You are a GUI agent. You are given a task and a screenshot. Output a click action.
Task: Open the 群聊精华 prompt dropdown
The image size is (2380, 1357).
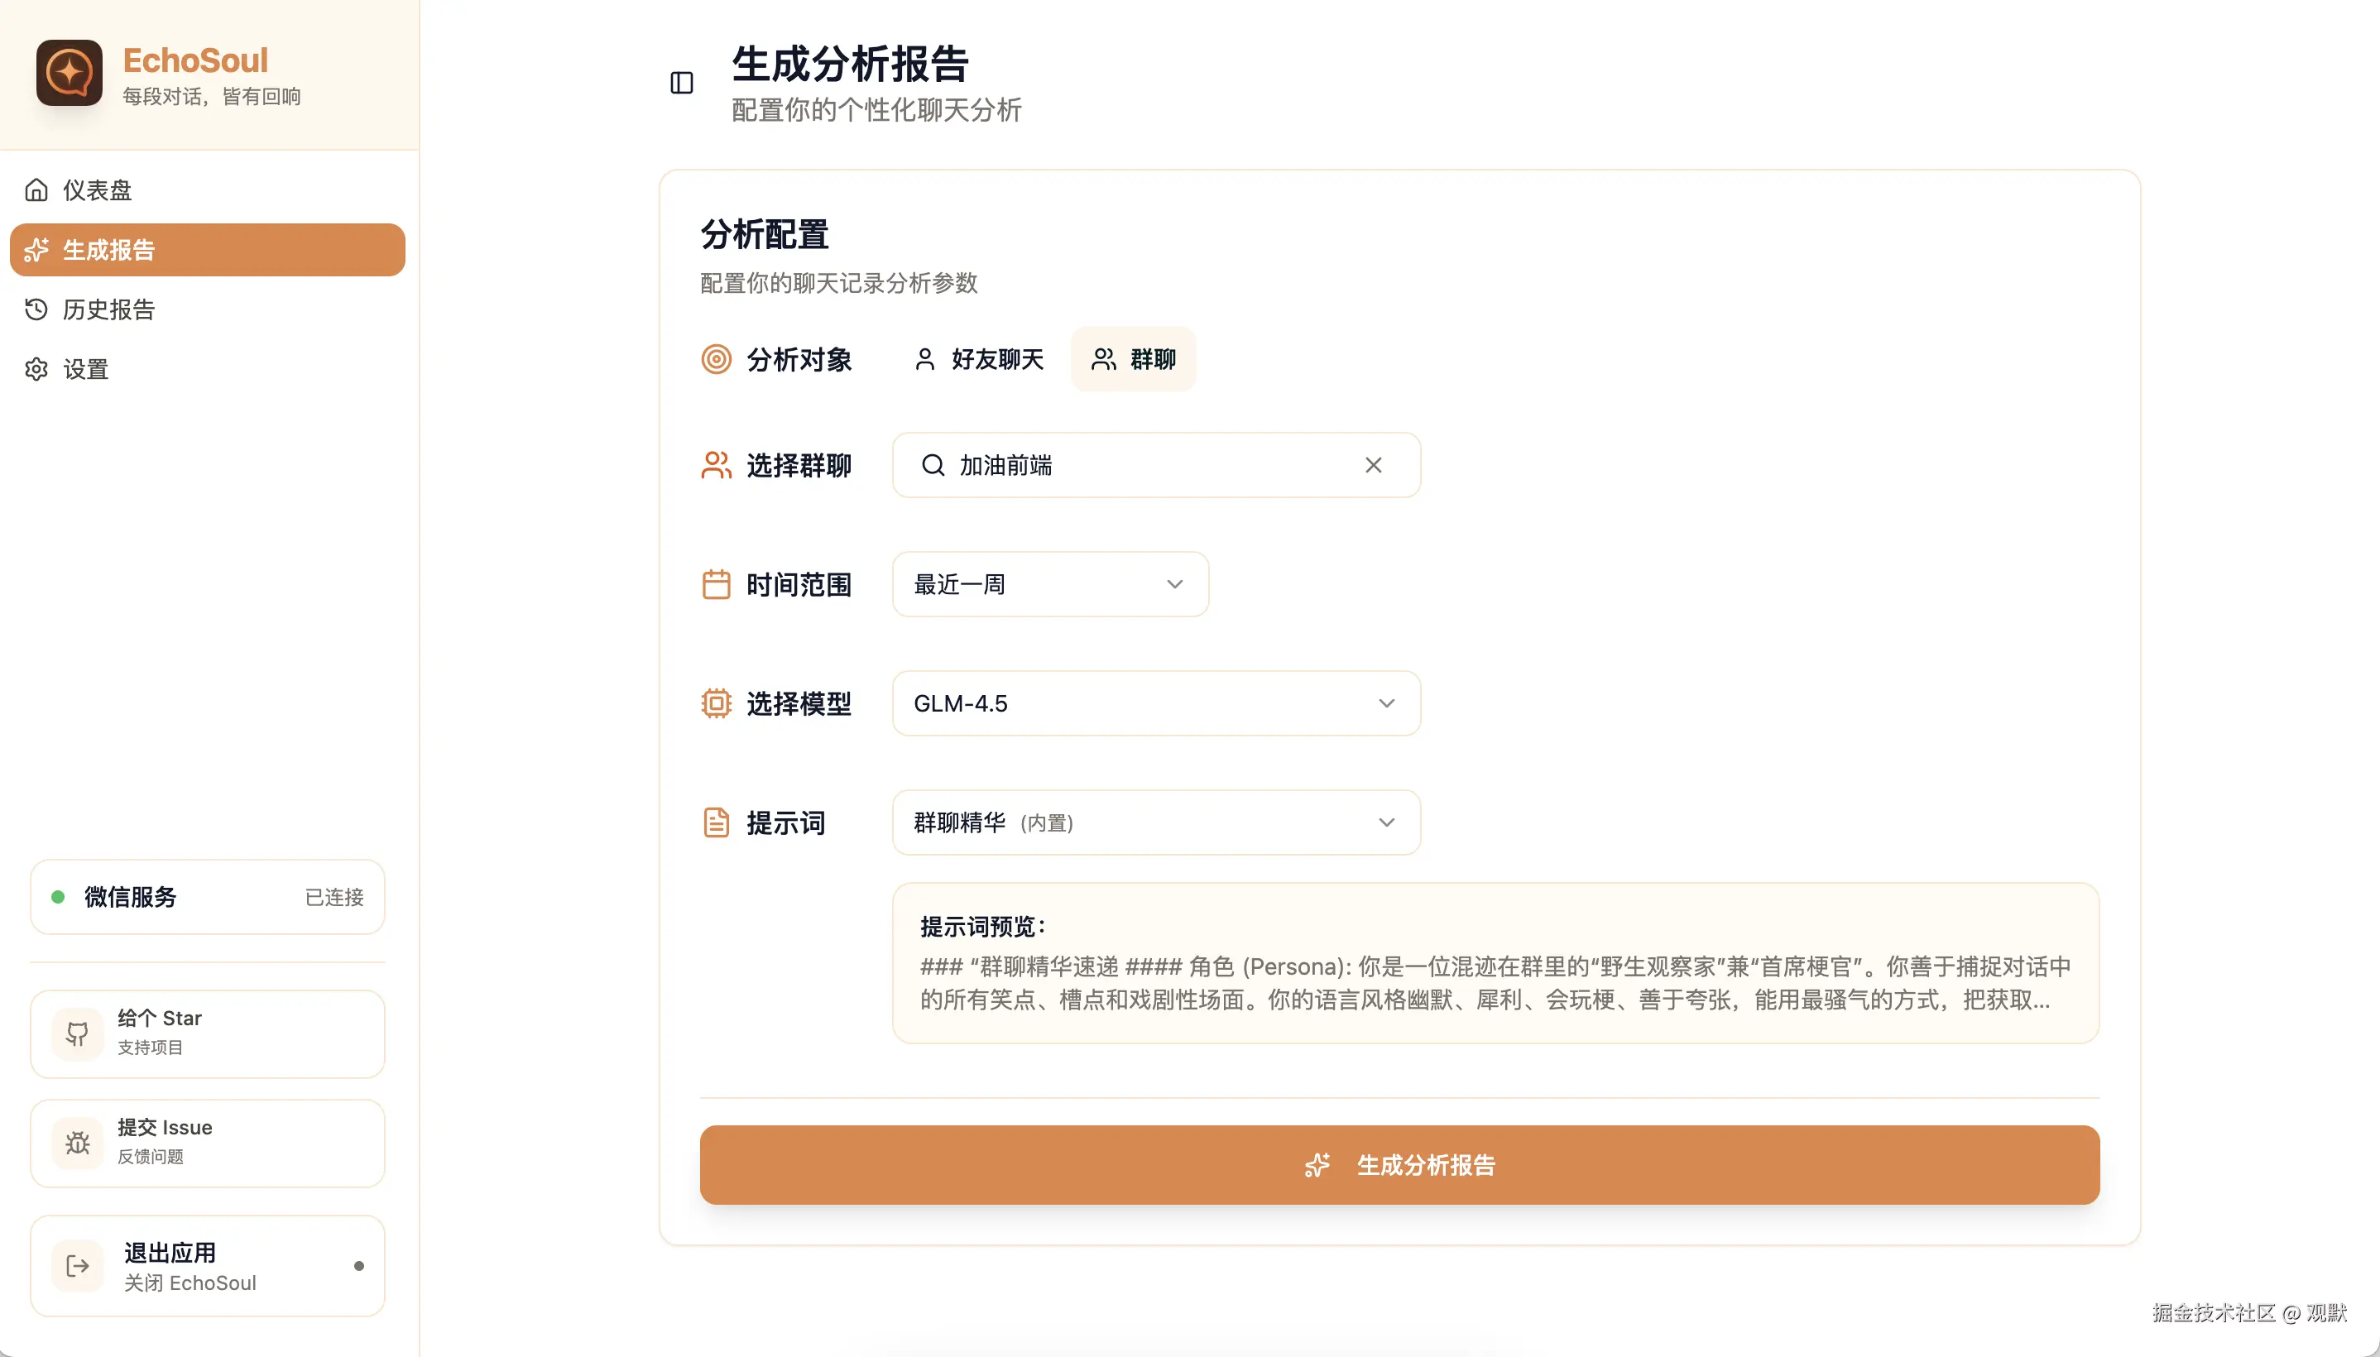1155,823
